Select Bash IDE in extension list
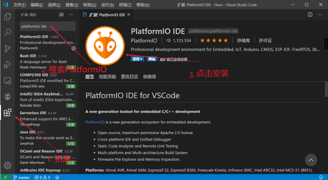 (x=48, y=61)
